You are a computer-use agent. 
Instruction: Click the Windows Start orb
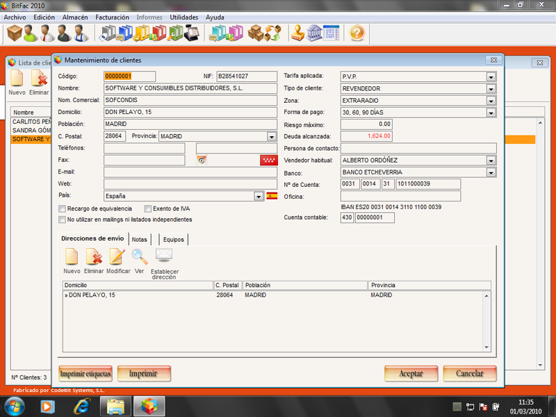14,407
